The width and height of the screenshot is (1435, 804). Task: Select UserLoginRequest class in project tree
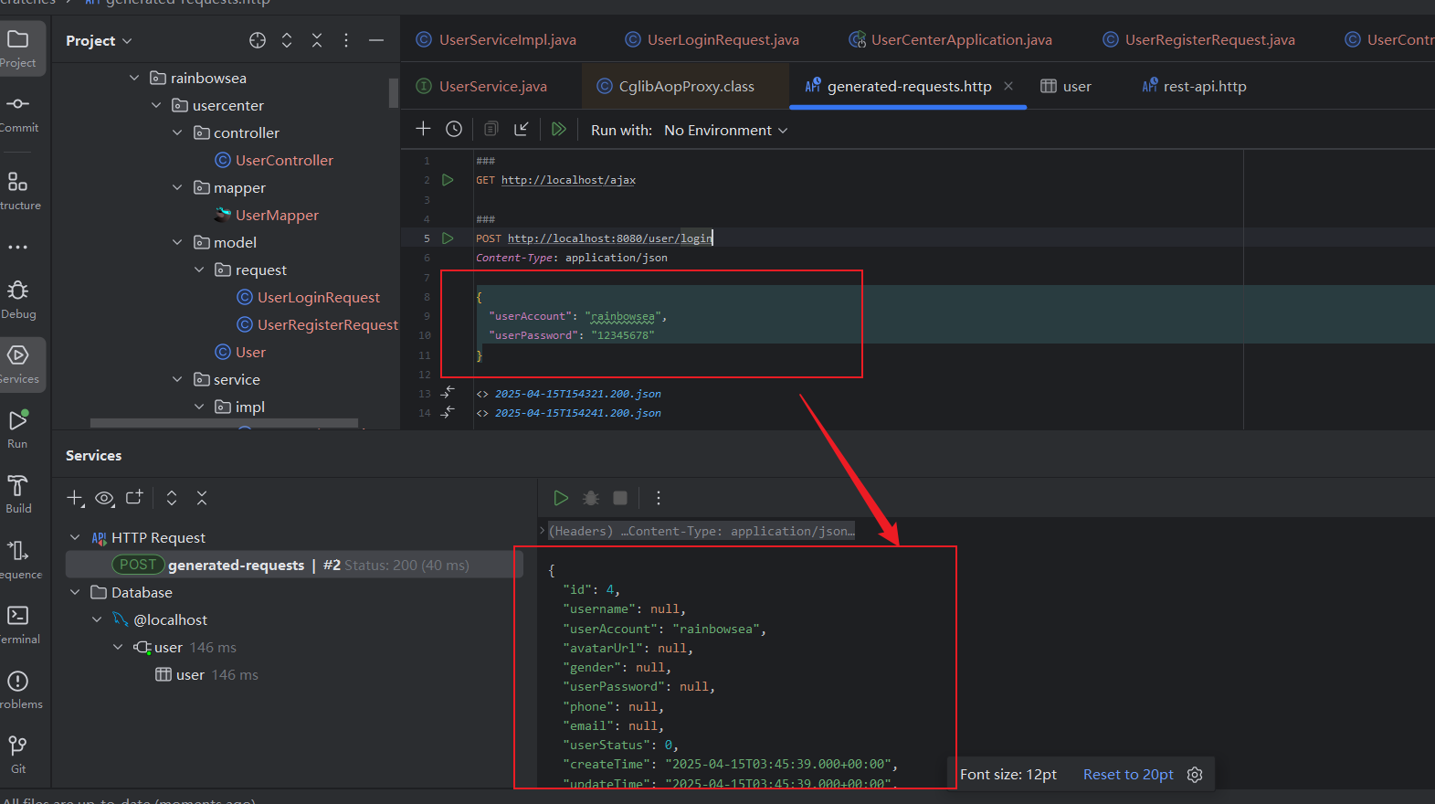318,298
